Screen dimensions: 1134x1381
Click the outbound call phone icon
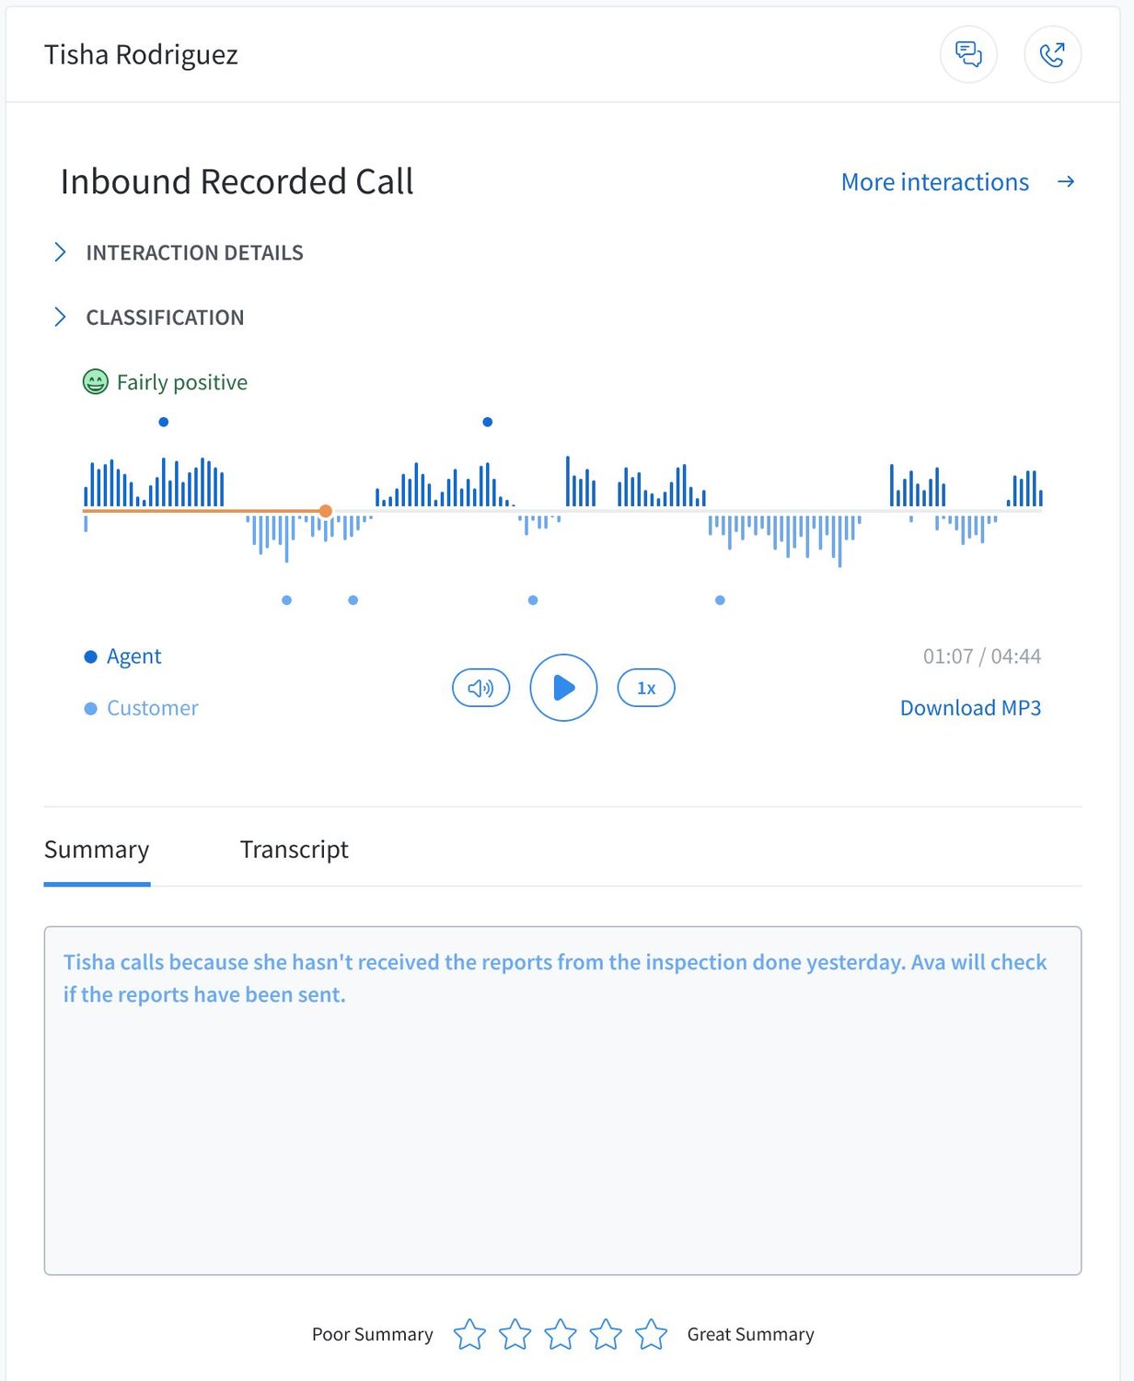pyautogui.click(x=1052, y=54)
